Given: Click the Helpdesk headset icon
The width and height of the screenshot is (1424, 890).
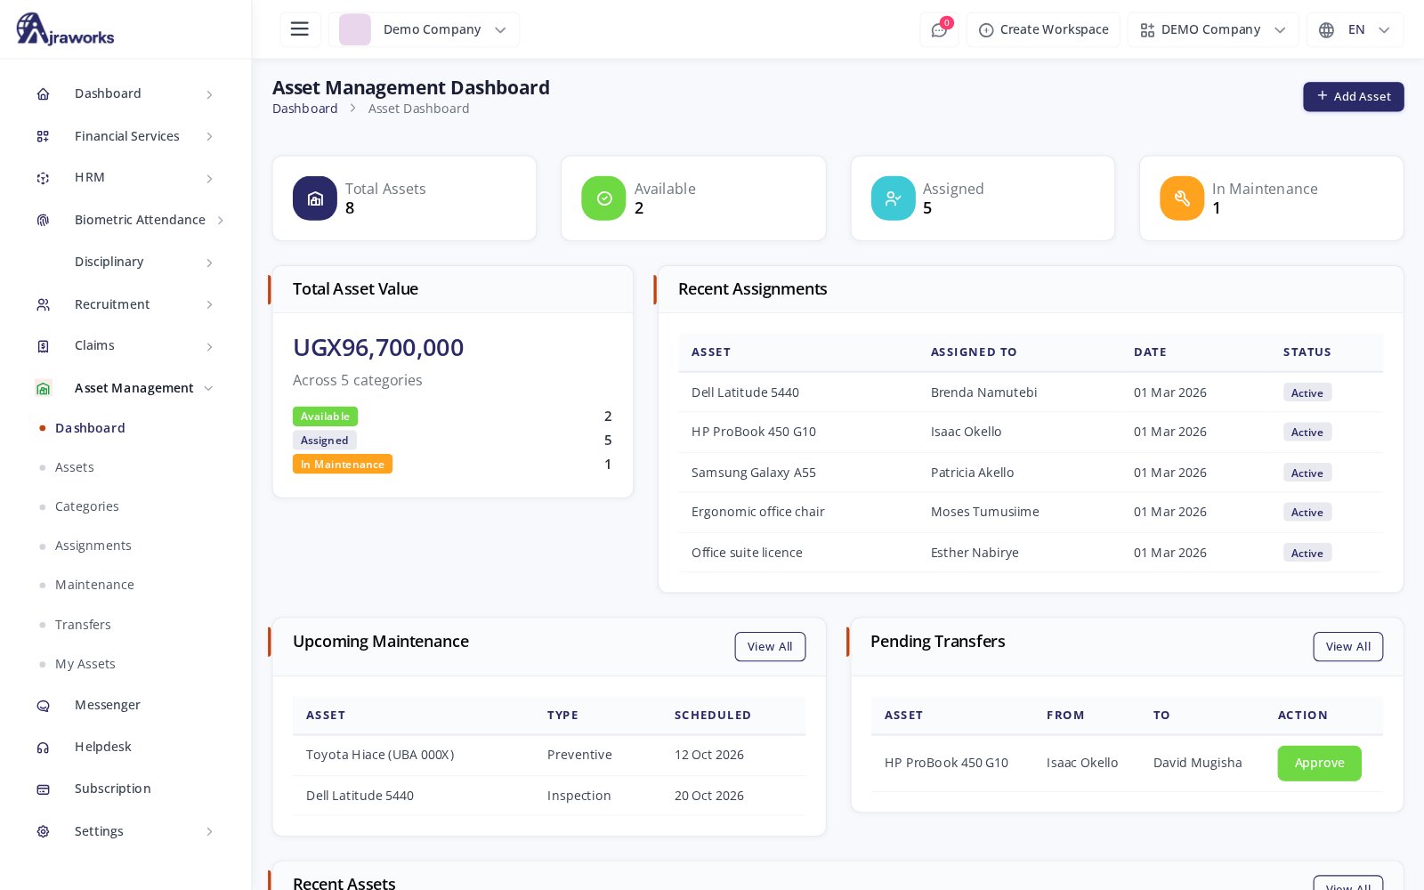Looking at the screenshot, I should click(43, 748).
